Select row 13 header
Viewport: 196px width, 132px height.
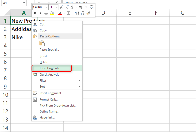(5, 120)
